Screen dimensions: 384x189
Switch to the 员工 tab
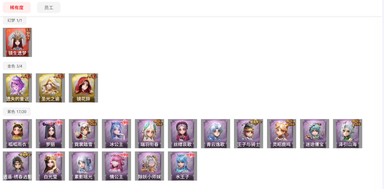pyautogui.click(x=49, y=7)
